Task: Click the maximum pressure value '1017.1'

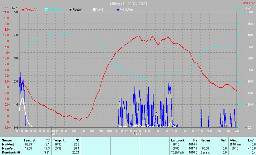Action: click(x=193, y=148)
